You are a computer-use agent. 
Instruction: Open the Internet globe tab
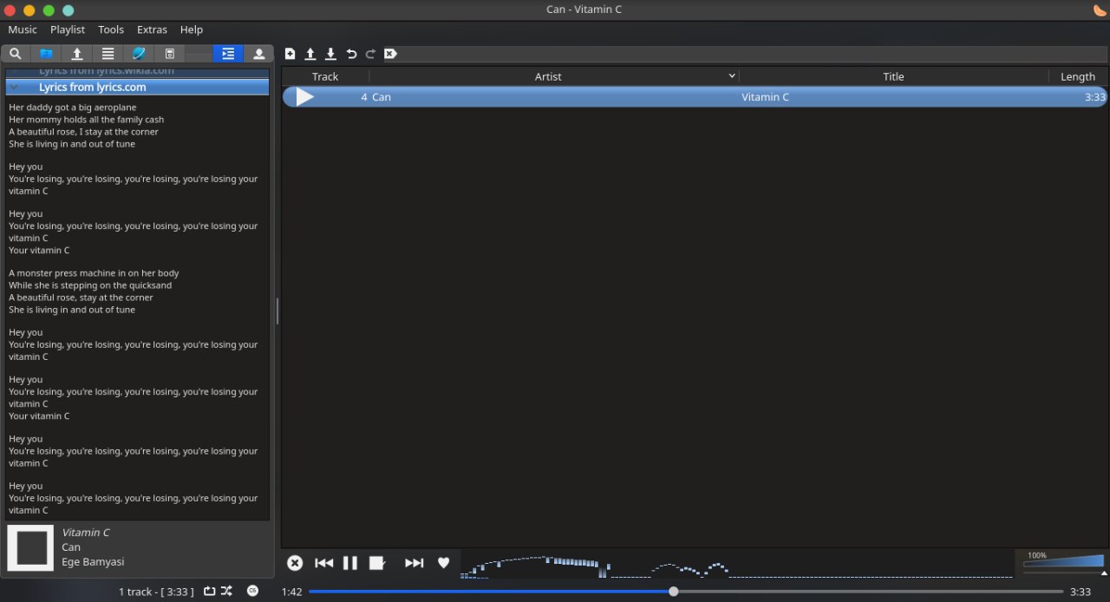138,54
